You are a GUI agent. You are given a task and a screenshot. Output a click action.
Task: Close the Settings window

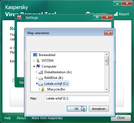(107, 17)
